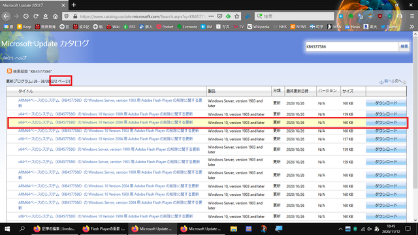Focus the URL address bar

tap(142, 16)
